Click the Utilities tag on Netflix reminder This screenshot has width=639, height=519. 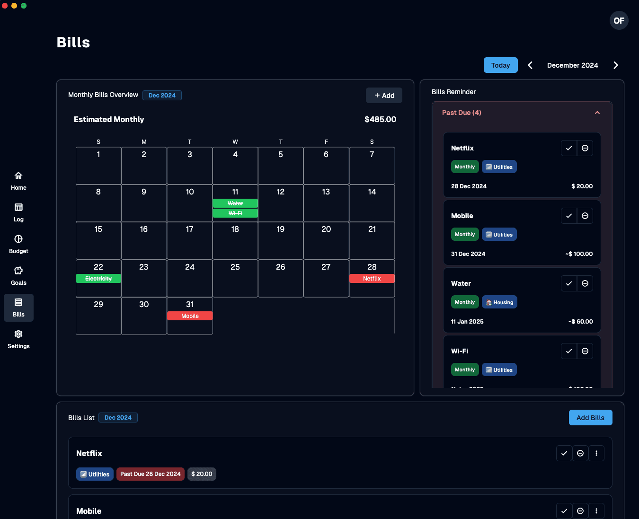(x=499, y=167)
